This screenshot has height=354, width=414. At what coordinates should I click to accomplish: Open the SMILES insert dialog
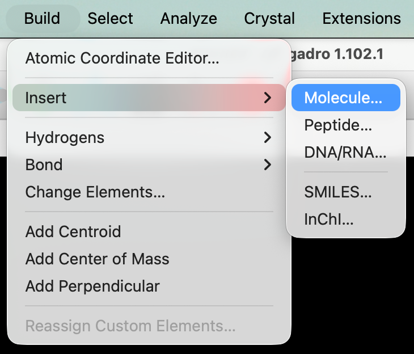pos(338,192)
